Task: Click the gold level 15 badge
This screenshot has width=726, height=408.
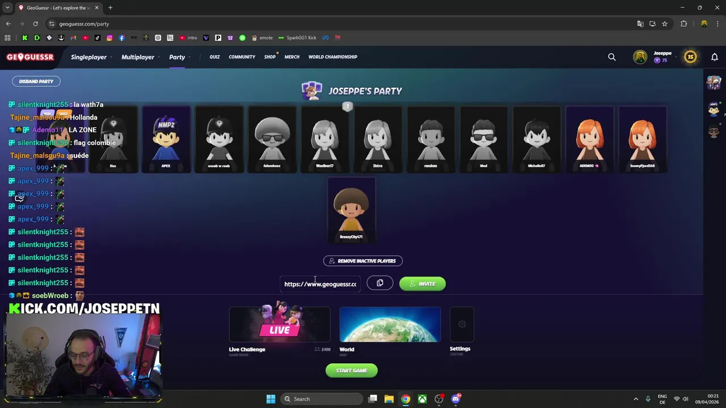Action: point(690,57)
